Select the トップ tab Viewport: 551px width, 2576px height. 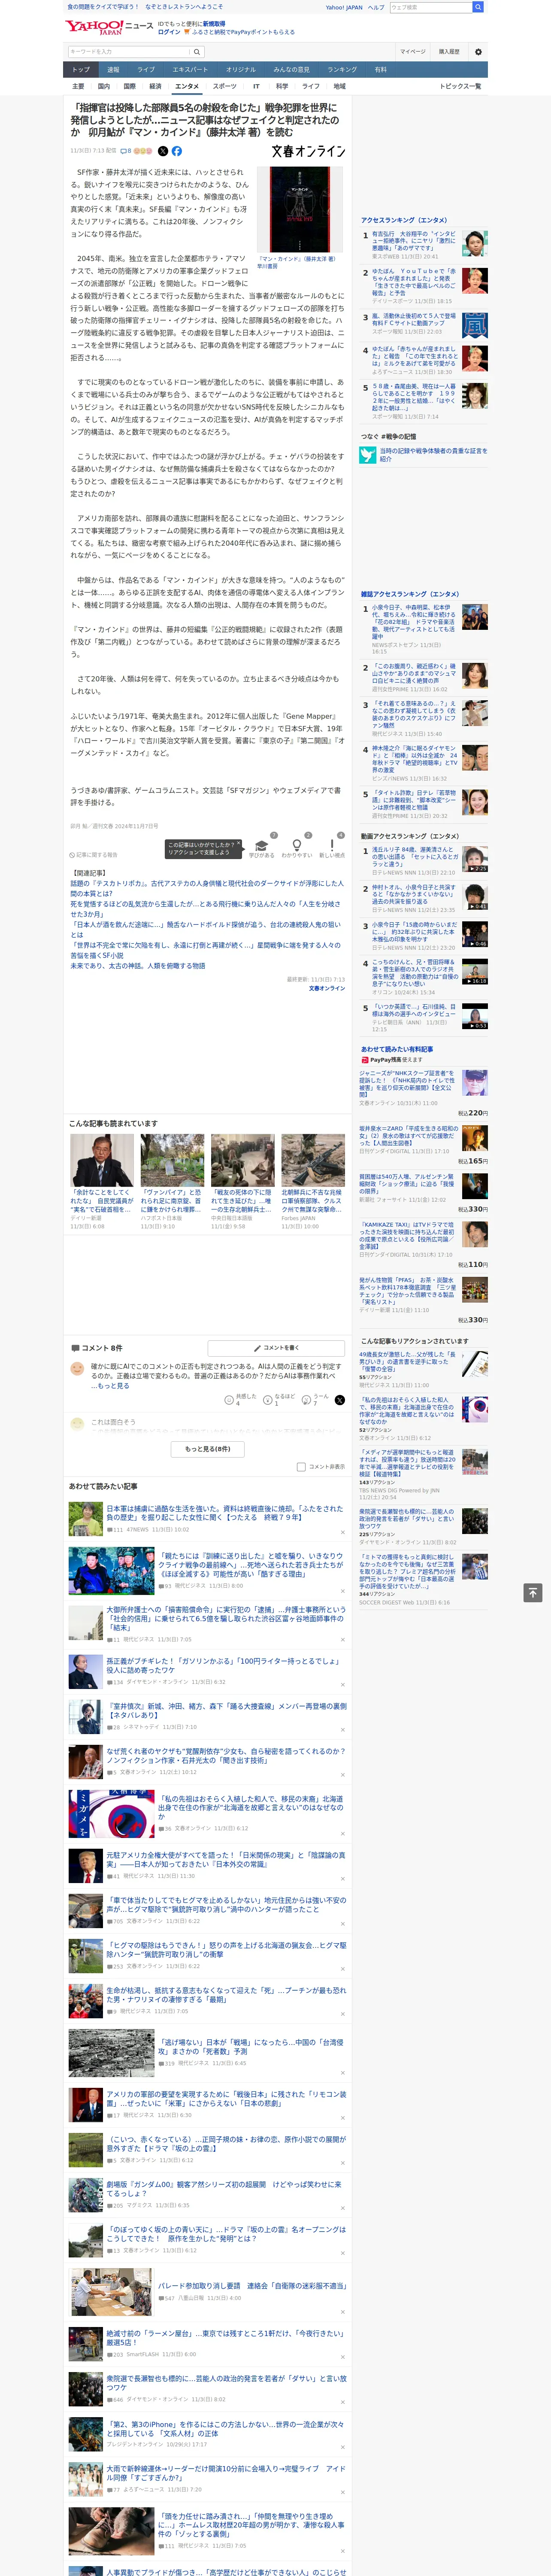coord(81,70)
